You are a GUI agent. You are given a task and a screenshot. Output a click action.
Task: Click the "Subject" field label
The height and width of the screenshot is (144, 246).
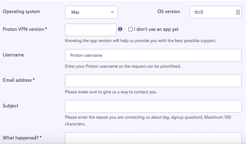(11, 106)
